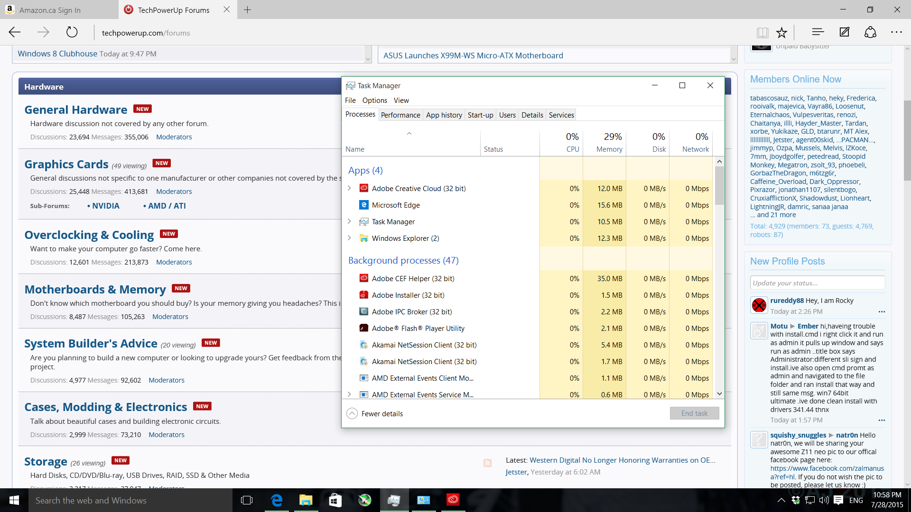911x512 pixels.
Task: Click the Adobe IPC Broker process icon
Action: pyautogui.click(x=364, y=311)
